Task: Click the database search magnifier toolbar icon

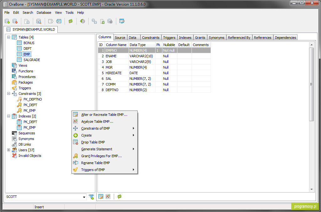Action: pyautogui.click(x=39, y=21)
